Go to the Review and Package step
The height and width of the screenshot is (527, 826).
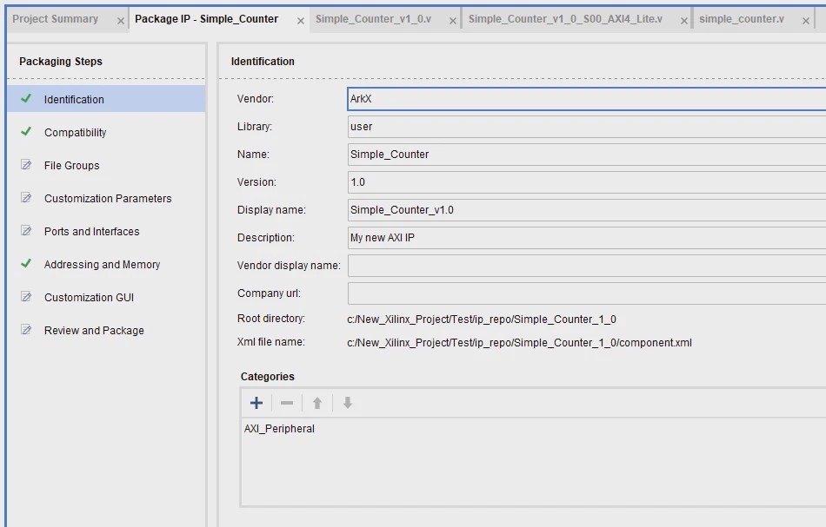tap(106, 330)
